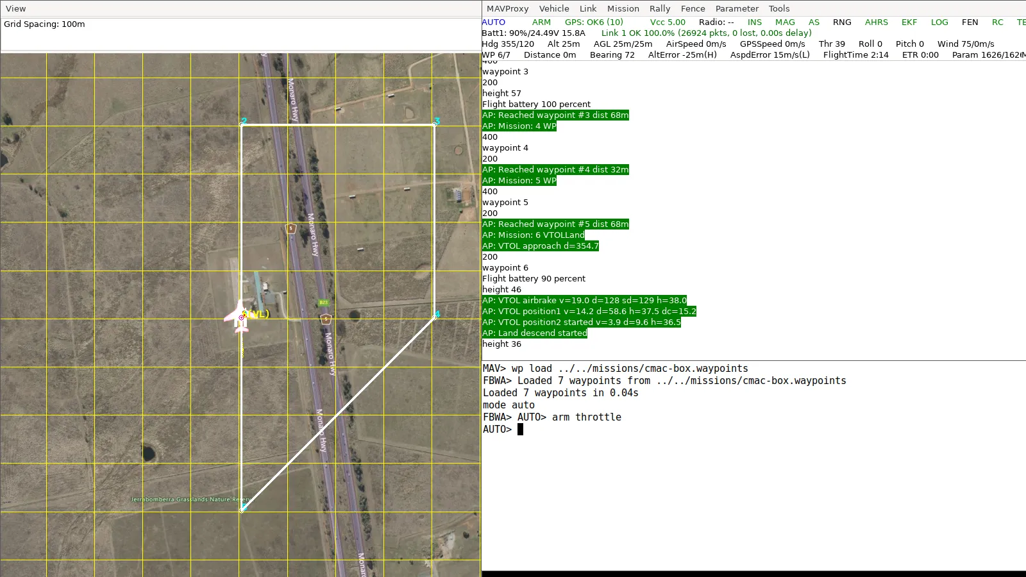Click the Grid Spacing: 100m label
The image size is (1026, 577).
coord(44,24)
